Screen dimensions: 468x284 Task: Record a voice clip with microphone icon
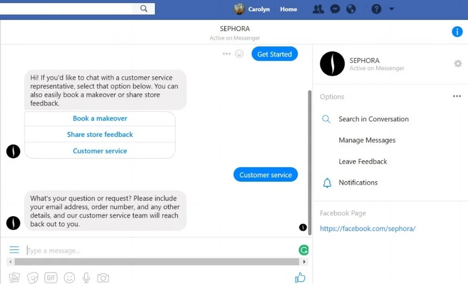86,278
